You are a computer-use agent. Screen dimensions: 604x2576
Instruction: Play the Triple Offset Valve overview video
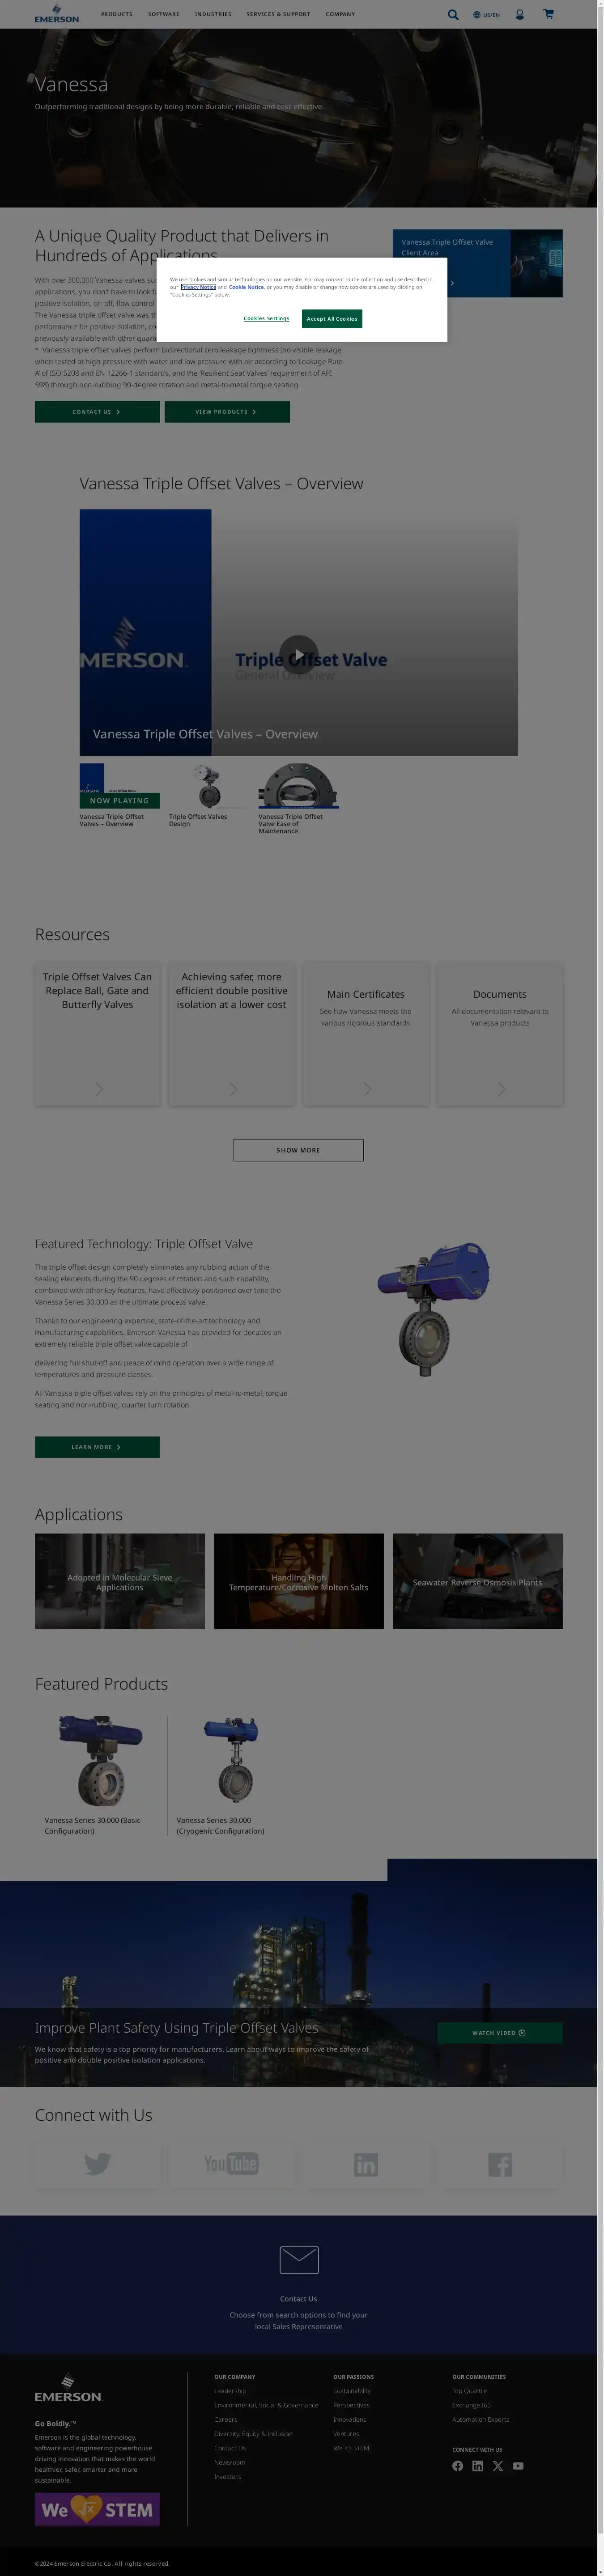(x=298, y=655)
